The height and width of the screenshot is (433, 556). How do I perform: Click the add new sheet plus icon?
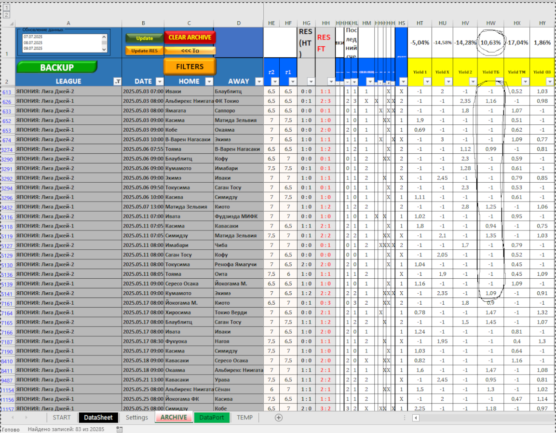[278, 418]
